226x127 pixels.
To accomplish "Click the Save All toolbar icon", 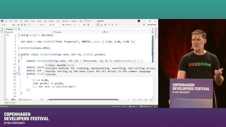I will coord(25,25).
